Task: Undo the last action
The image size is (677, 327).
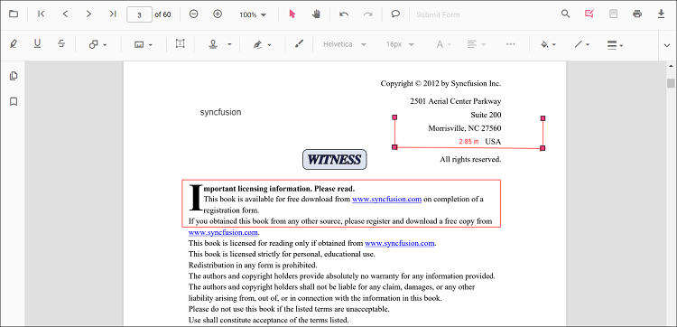Action: pyautogui.click(x=344, y=14)
